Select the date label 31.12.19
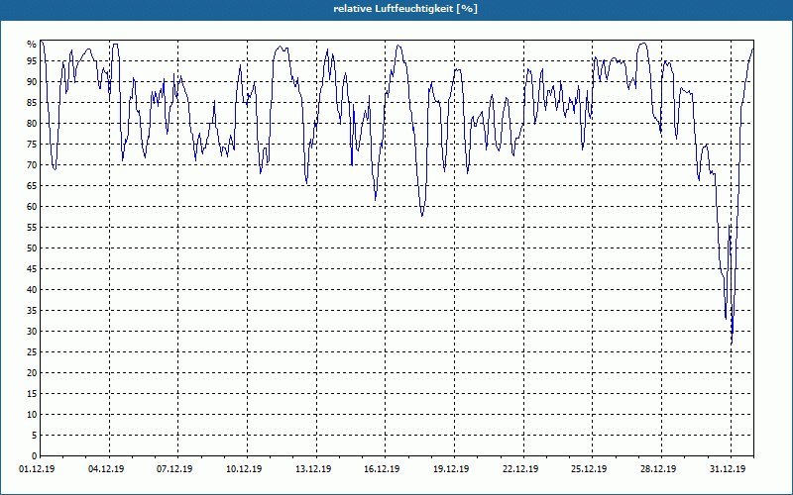This screenshot has height=495, width=793. 728,469
